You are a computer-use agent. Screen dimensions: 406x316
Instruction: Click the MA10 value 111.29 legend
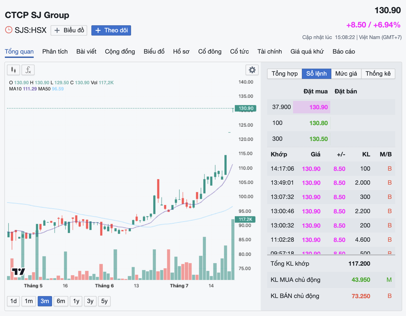(x=30, y=89)
